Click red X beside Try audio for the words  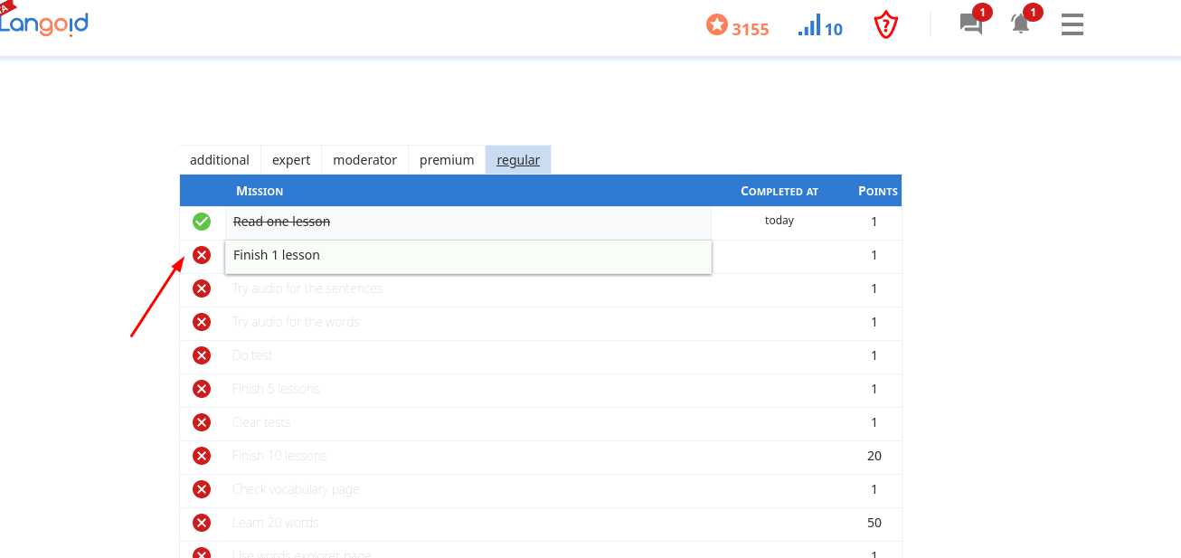(x=202, y=322)
